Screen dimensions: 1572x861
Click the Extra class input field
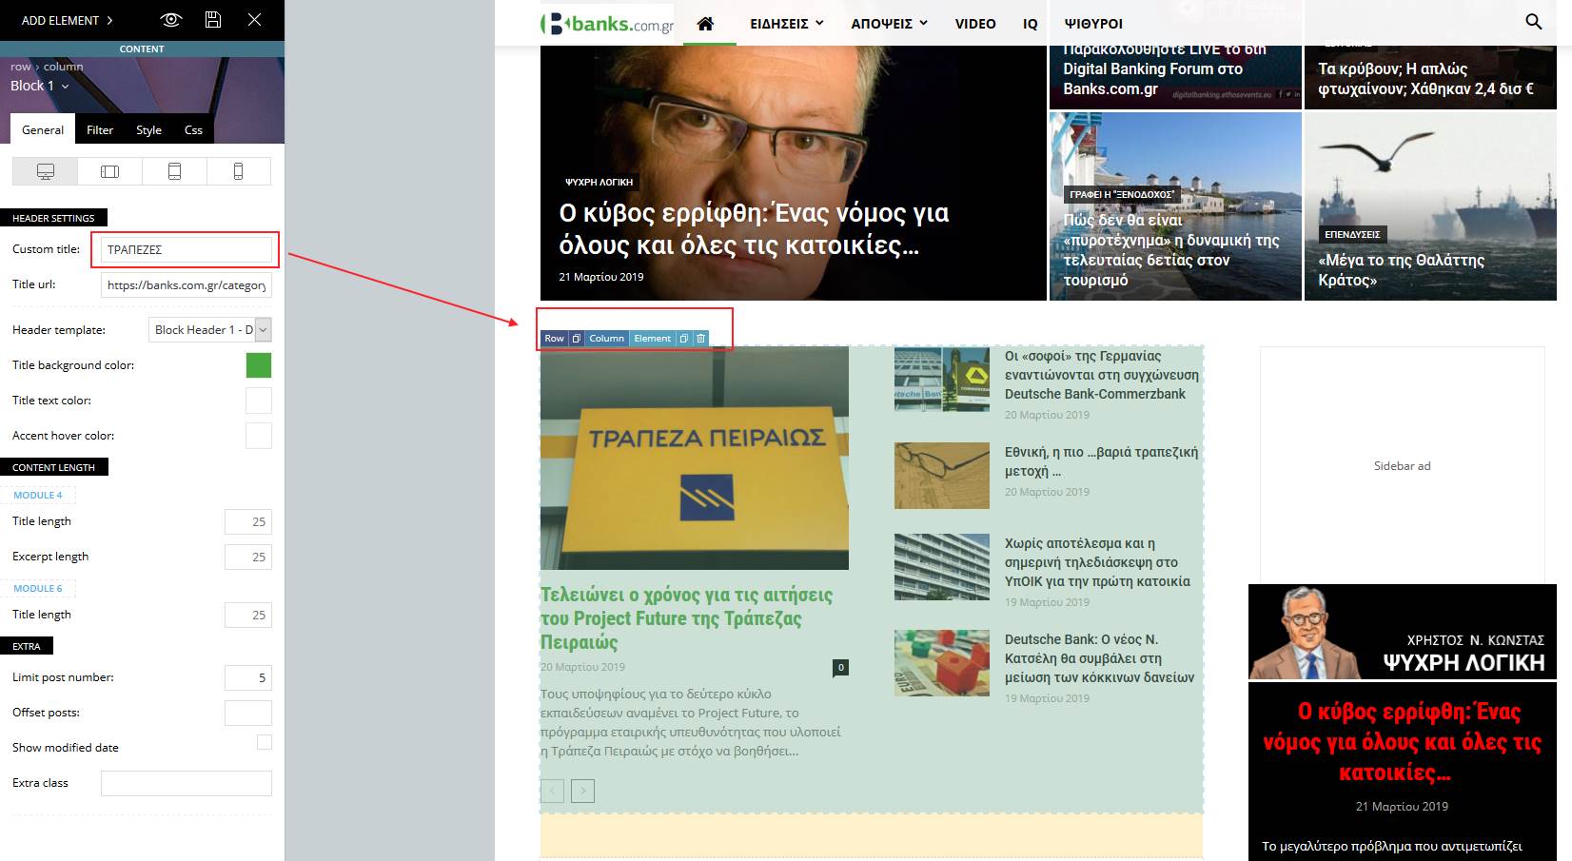point(187,783)
